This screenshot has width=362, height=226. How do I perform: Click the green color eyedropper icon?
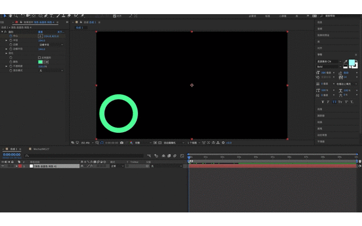click(46, 62)
